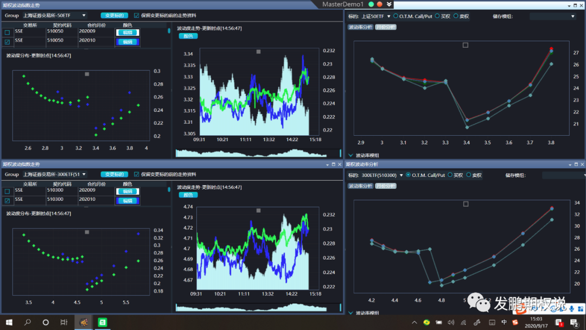Click the 变更标的 button in 50ETF panel
586x330 pixels.
(114, 15)
